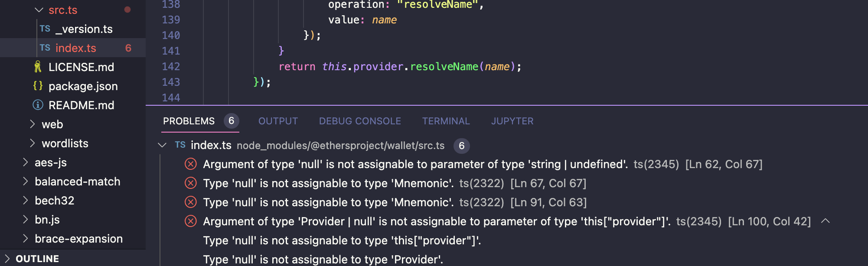
Task: Select the bech32 folder name
Action: pyautogui.click(x=55, y=201)
